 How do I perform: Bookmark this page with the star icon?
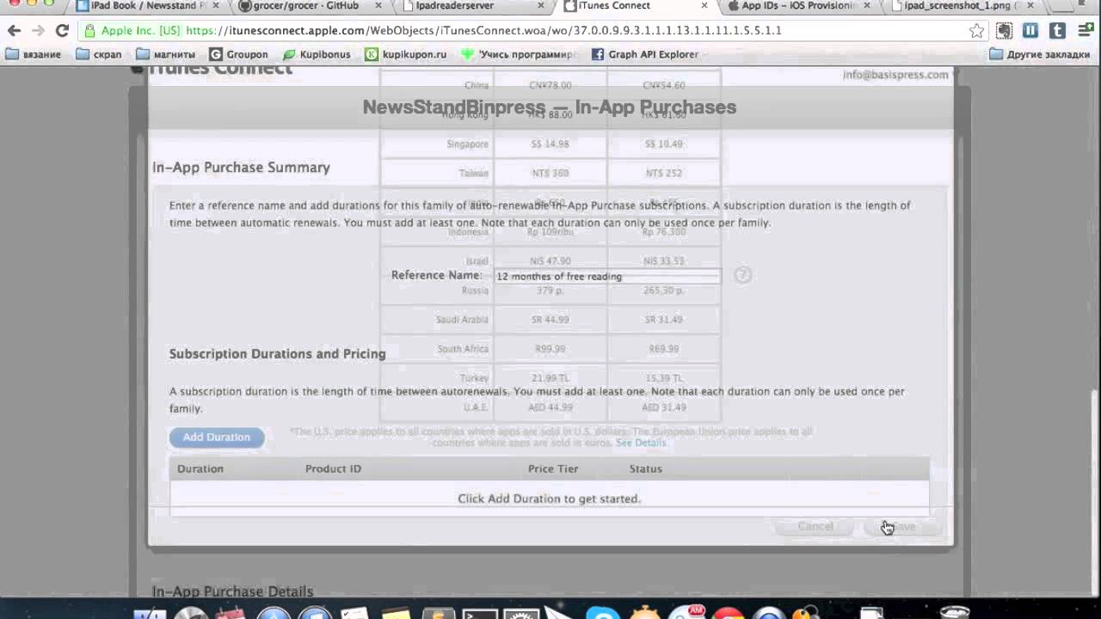pyautogui.click(x=976, y=30)
